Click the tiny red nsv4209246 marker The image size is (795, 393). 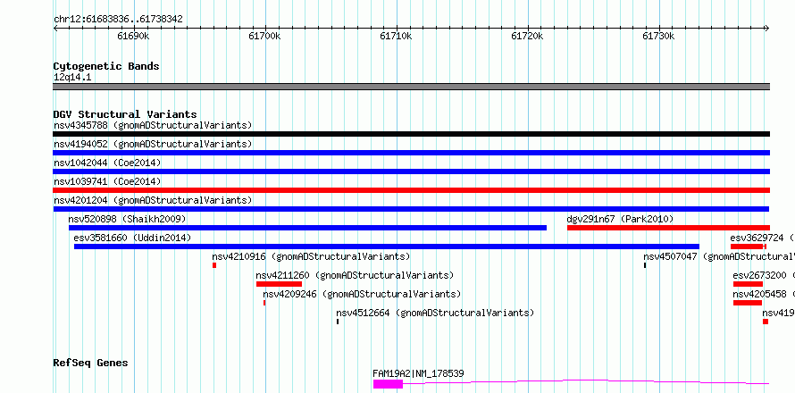[x=264, y=303]
